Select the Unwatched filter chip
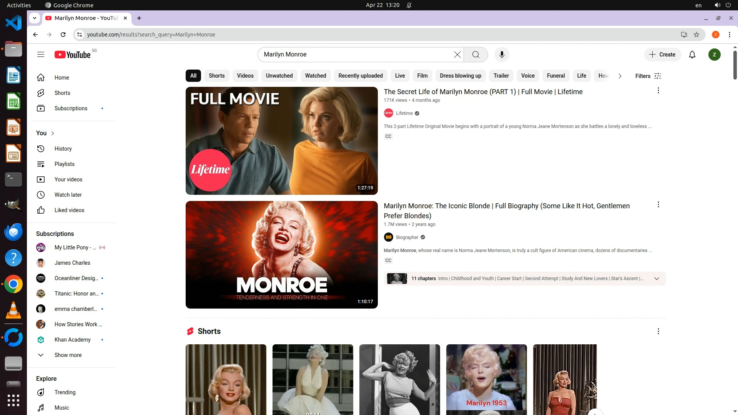Image resolution: width=738 pixels, height=415 pixels. click(279, 76)
